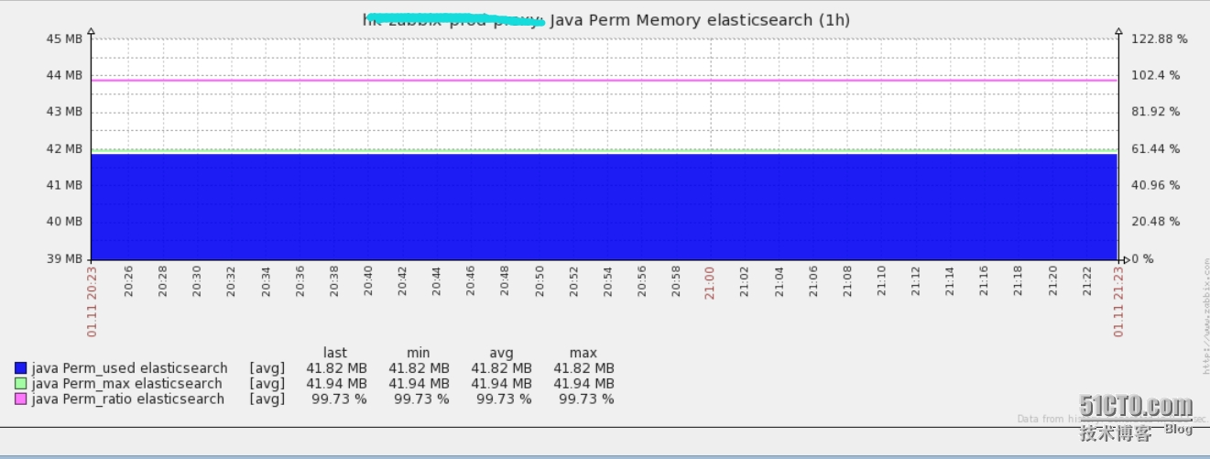
Task: Click the 122.88 % right axis label
Action: click(x=1160, y=38)
